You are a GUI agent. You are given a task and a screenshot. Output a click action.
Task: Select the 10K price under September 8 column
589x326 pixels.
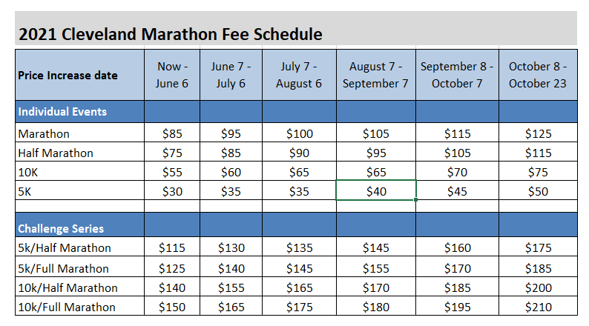point(457,172)
